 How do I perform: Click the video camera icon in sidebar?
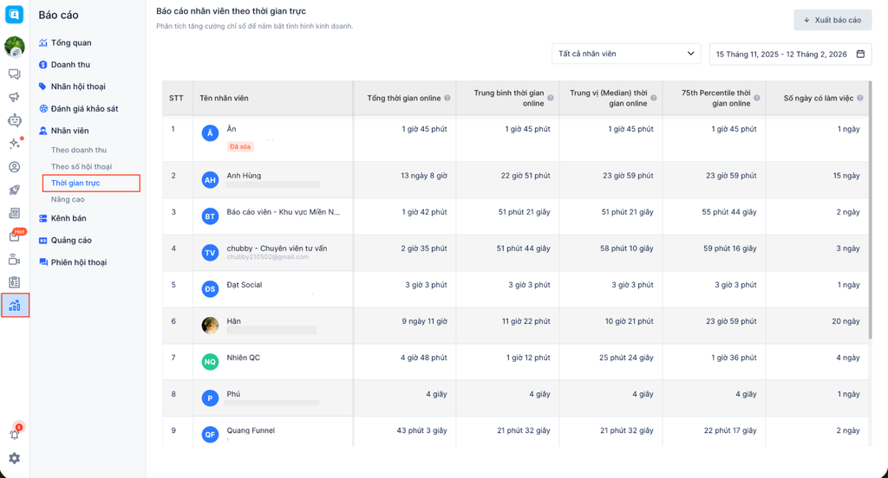tap(14, 259)
